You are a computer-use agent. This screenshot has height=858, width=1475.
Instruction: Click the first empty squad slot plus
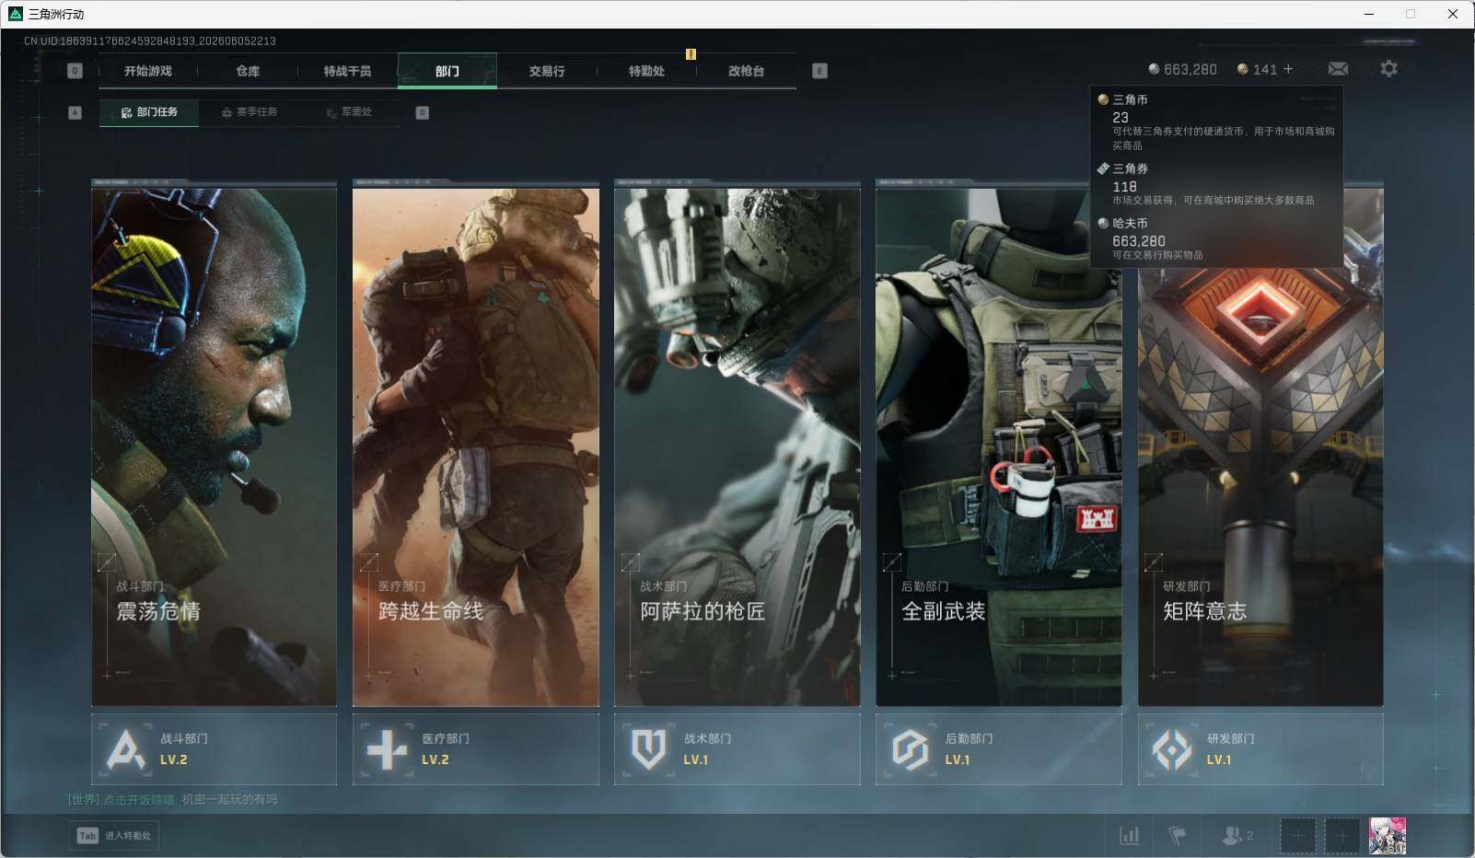[x=1297, y=836]
